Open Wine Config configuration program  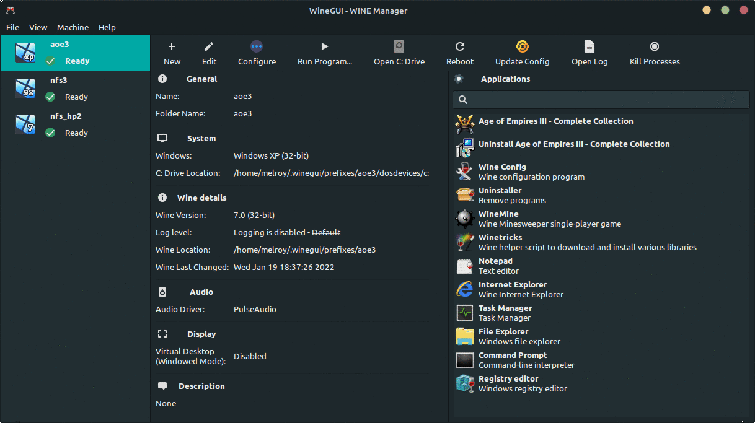pos(502,172)
